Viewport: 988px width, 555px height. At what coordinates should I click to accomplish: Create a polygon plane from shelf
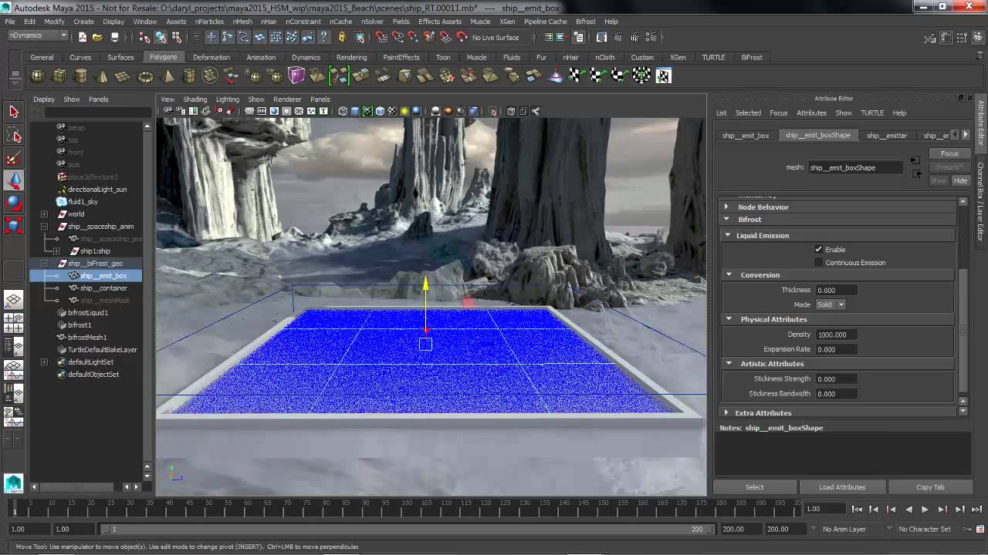coord(123,76)
